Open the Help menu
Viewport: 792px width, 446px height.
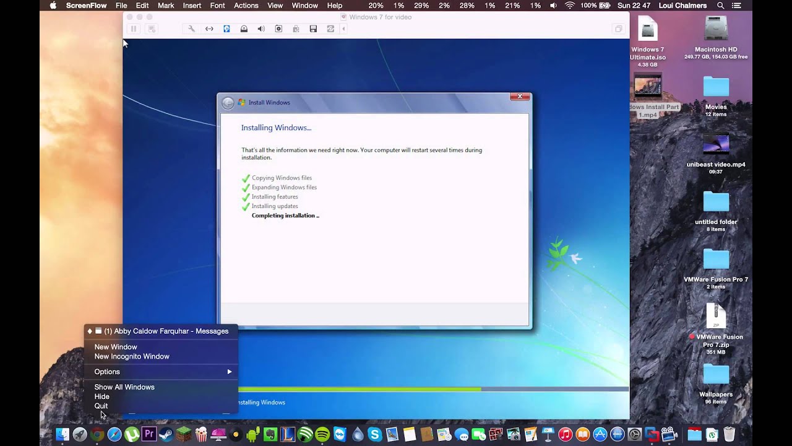[335, 6]
